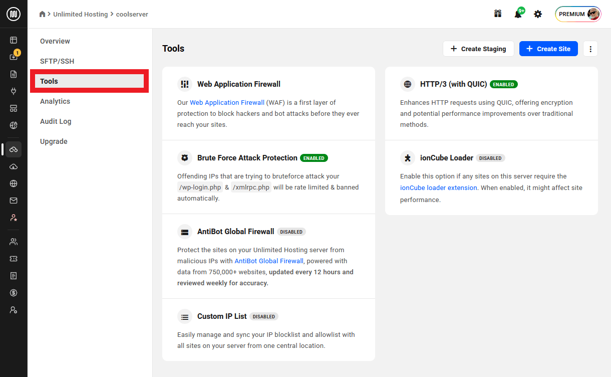Click DISABLED badge beside Custom IP List
The height and width of the screenshot is (377, 611).
coord(264,316)
